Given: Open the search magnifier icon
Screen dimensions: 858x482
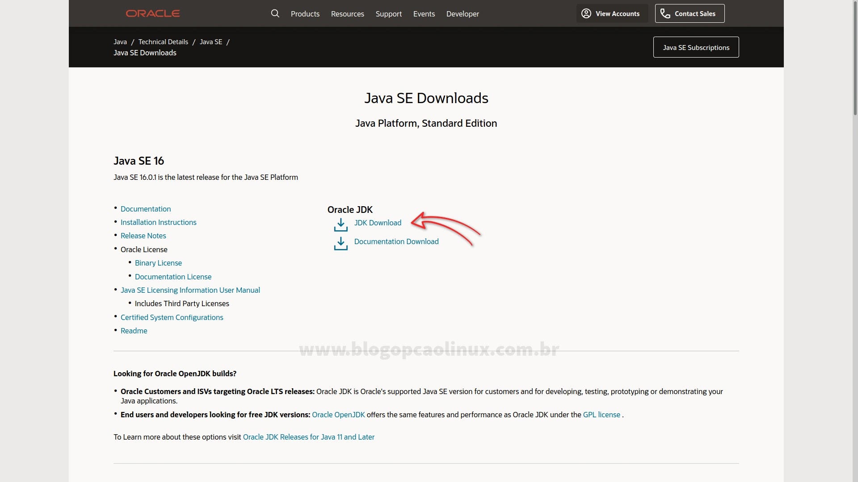Looking at the screenshot, I should click(275, 13).
